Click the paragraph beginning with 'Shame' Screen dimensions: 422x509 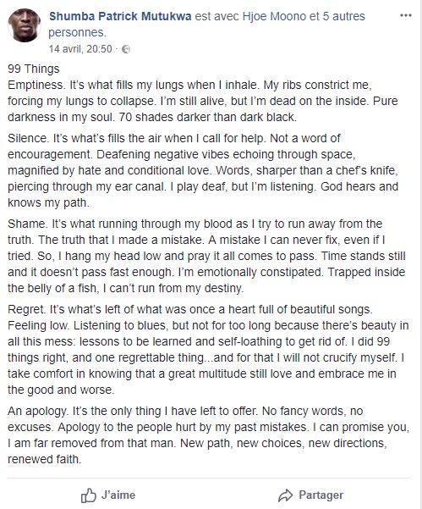(x=206, y=256)
